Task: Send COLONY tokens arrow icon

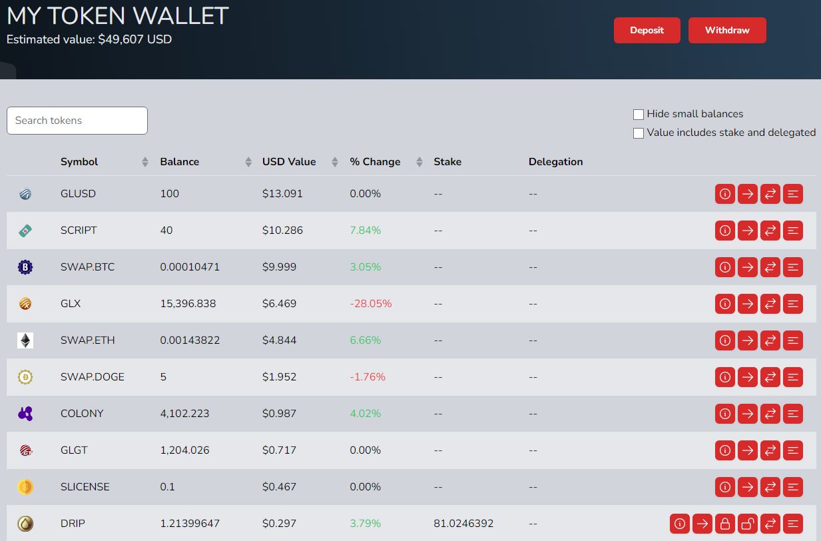Action: pyautogui.click(x=748, y=414)
